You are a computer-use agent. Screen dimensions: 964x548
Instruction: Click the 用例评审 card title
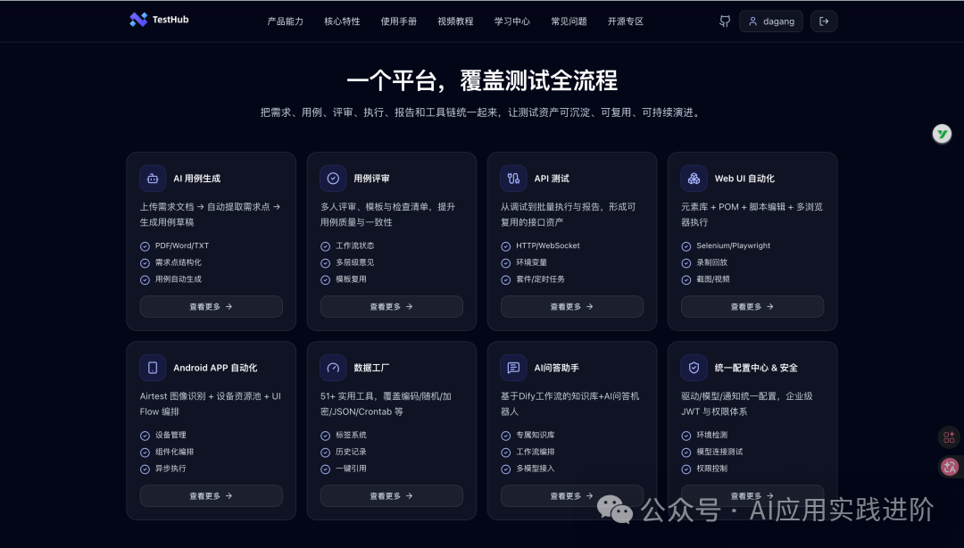coord(371,179)
